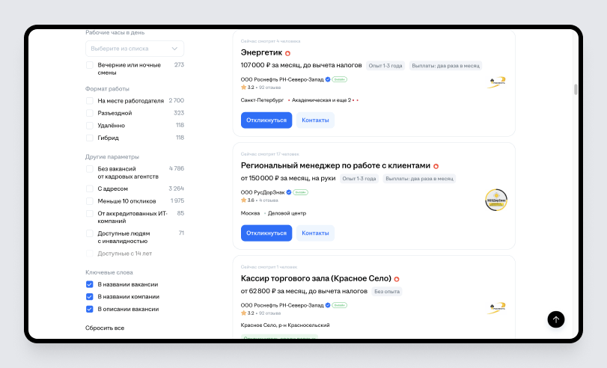607x368 pixels.
Task: Open the Рабочие часы в день dropdown
Action: click(135, 49)
